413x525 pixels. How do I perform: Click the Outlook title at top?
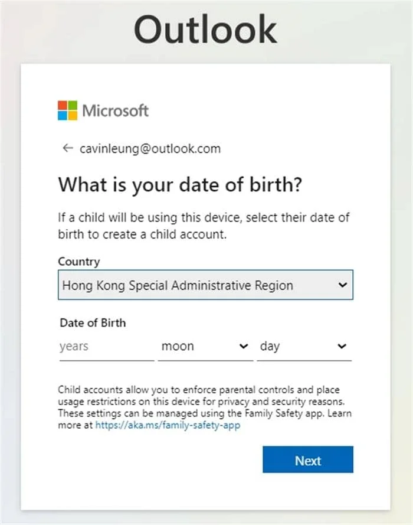coord(205,30)
